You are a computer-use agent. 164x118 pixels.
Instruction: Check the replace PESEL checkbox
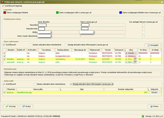143,32
